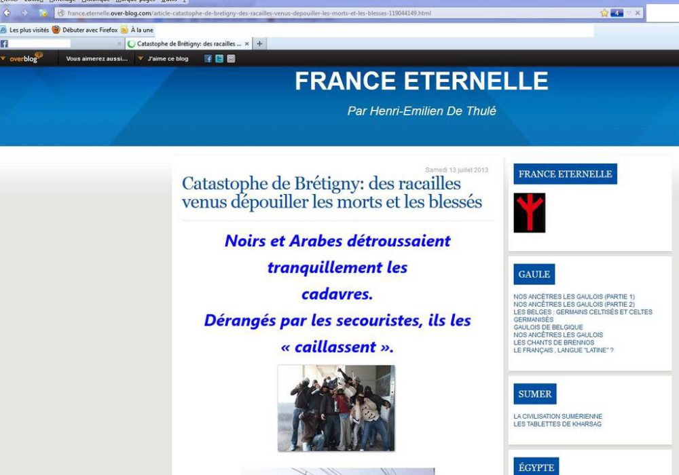
Task: Open the article headline link
Action: (x=332, y=193)
